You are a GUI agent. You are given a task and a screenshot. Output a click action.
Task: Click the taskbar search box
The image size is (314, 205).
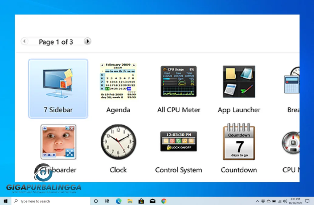point(51,201)
